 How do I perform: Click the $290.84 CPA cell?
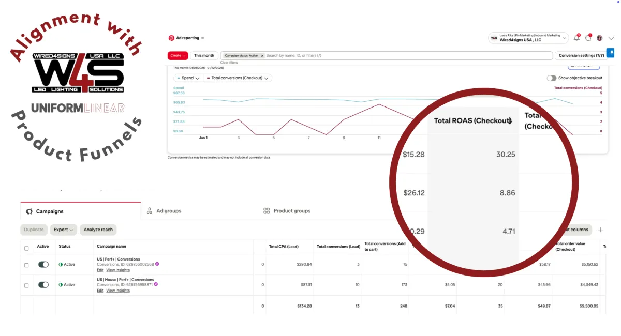(305, 265)
